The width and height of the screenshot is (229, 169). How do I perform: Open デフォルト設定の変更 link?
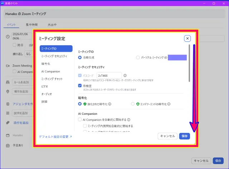(x=55, y=137)
